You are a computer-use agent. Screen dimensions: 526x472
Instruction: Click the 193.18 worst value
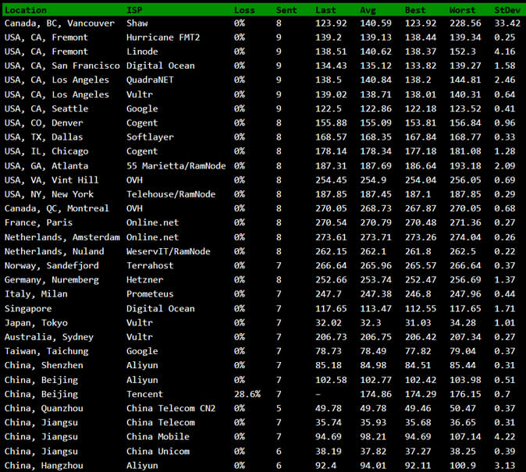point(465,165)
